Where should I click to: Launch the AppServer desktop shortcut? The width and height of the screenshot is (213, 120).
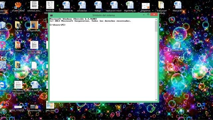click(3, 45)
